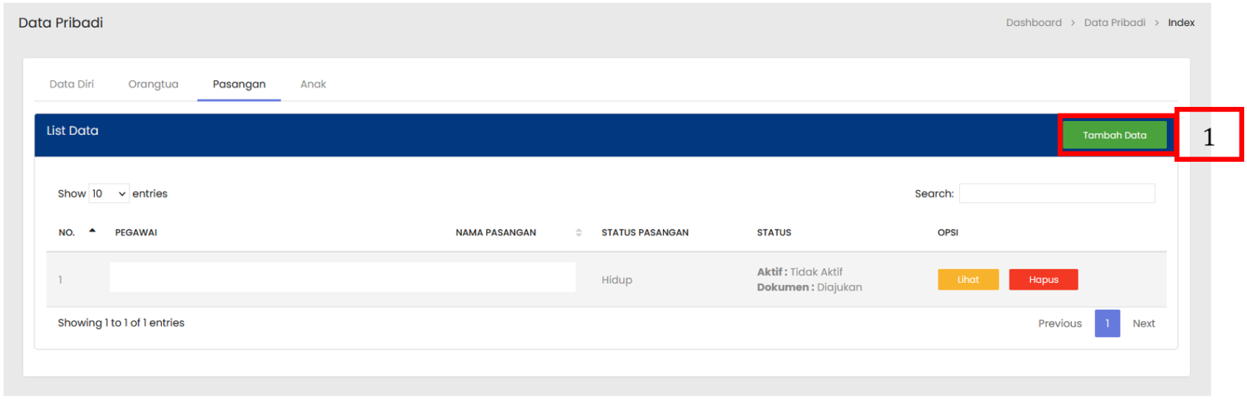View the record with the Lihat button
1247x403 pixels.
(x=968, y=280)
